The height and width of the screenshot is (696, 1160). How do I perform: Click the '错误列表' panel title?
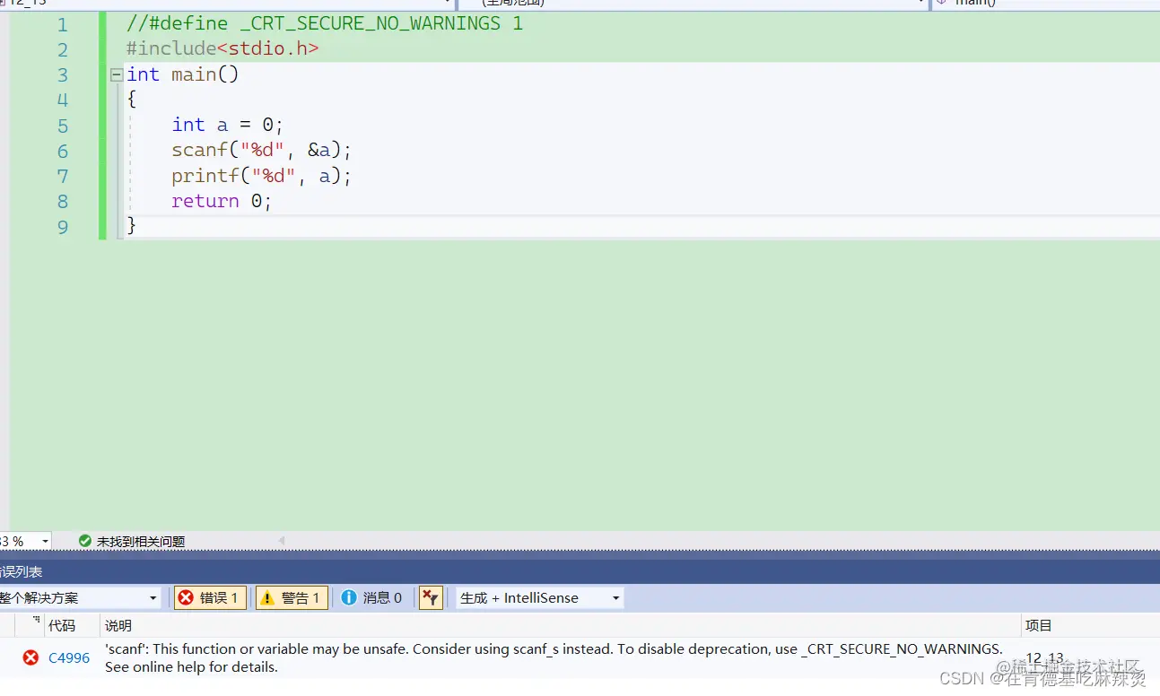point(22,571)
